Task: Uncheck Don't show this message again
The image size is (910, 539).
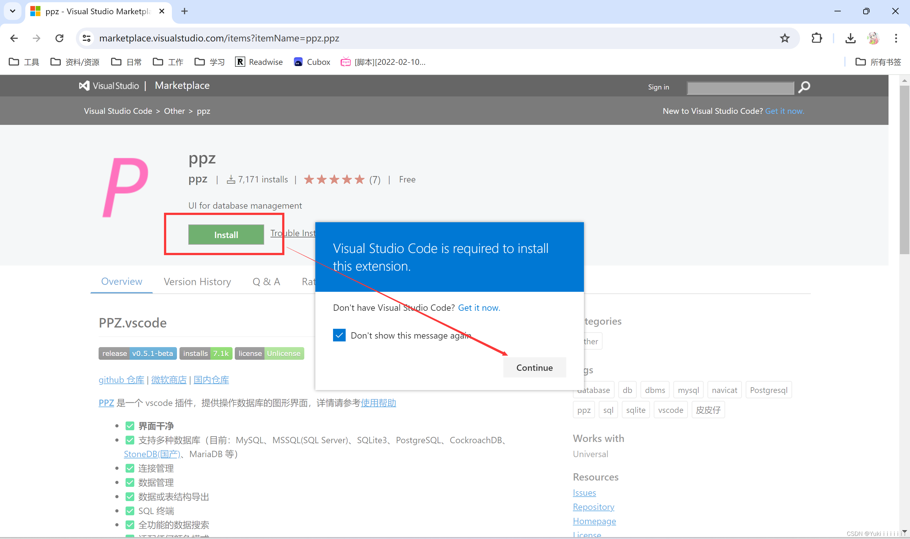Action: 339,335
